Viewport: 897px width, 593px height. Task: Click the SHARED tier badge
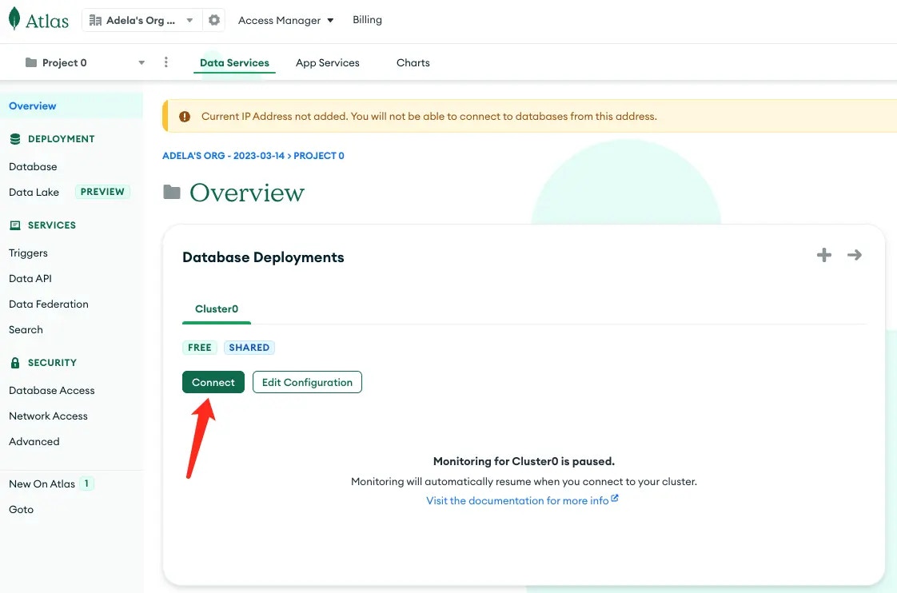[x=249, y=348]
